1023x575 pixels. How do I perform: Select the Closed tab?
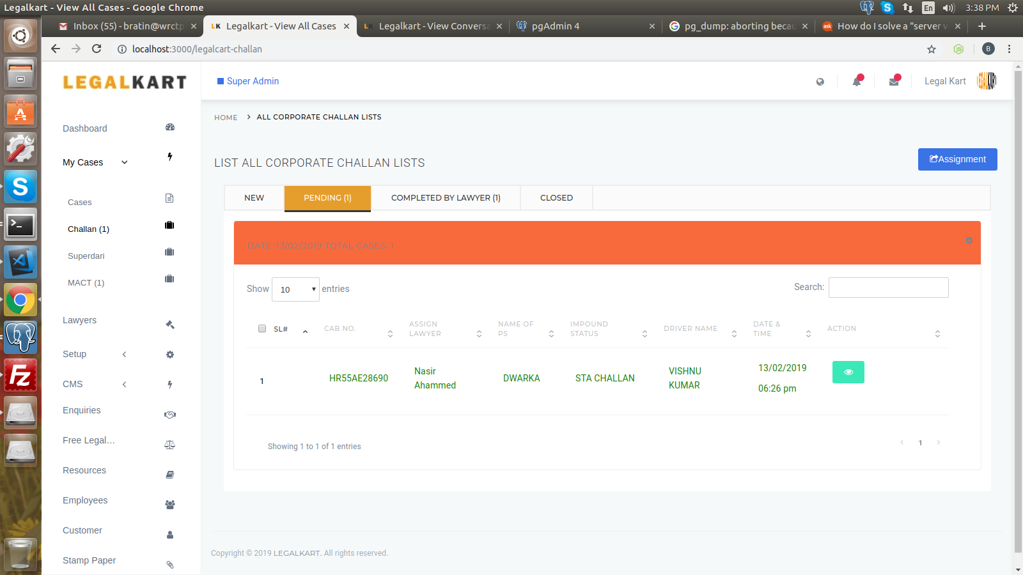coord(556,198)
